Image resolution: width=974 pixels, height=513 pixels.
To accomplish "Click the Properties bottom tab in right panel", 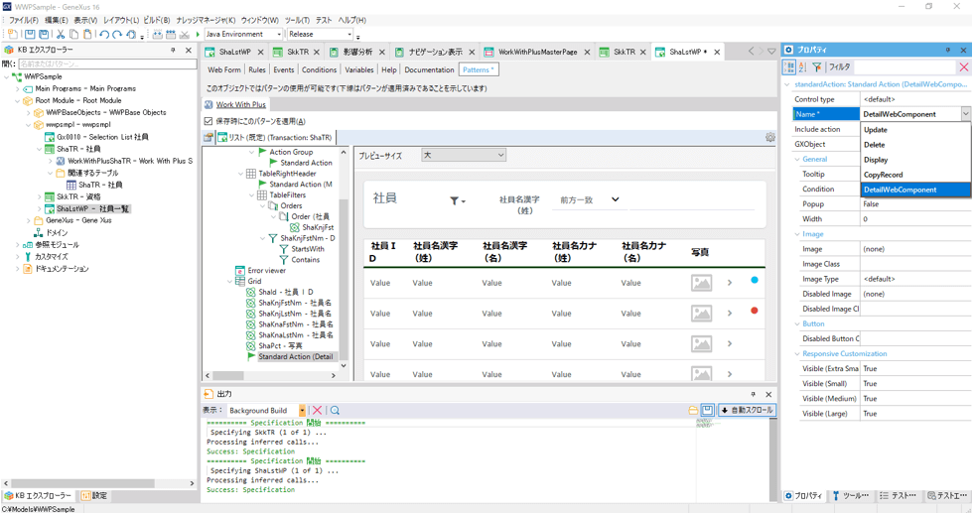I will click(x=804, y=495).
